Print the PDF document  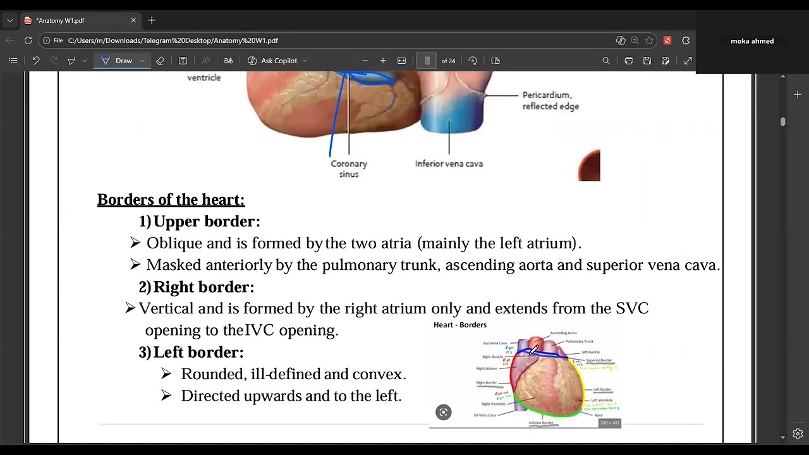click(629, 61)
